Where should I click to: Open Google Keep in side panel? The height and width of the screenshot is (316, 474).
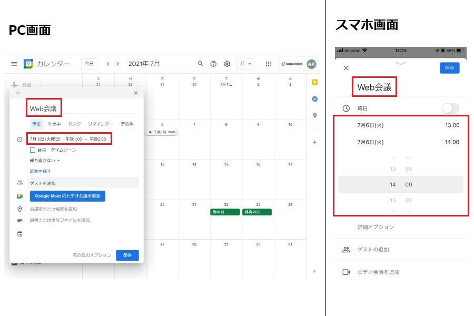pos(314,82)
